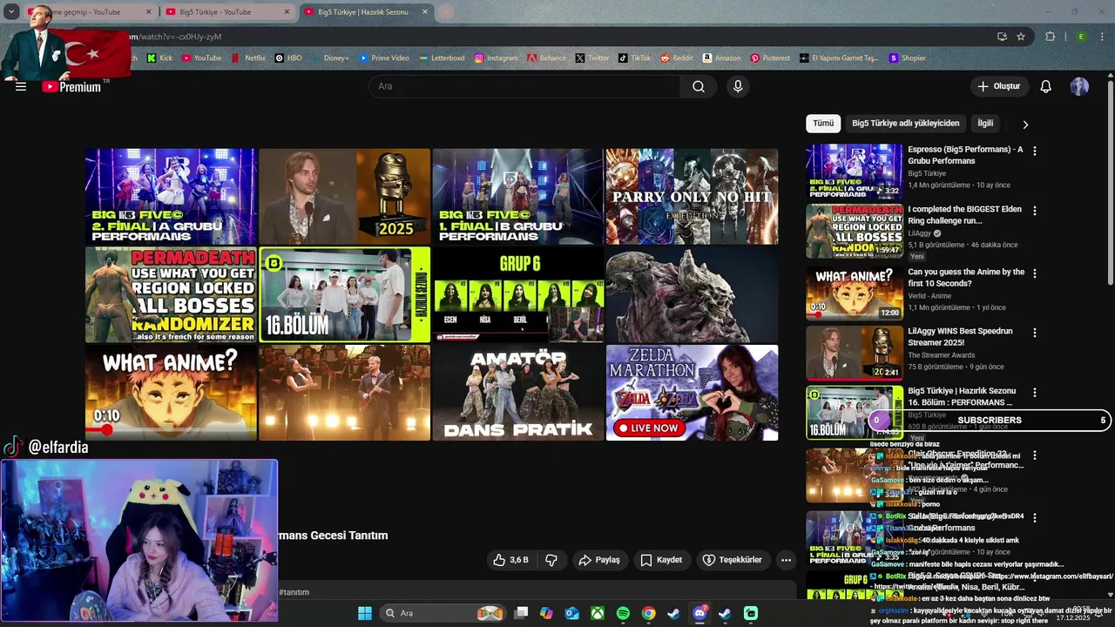Open the Instagram bookmark
This screenshot has height=627, width=1115.
tap(497, 58)
